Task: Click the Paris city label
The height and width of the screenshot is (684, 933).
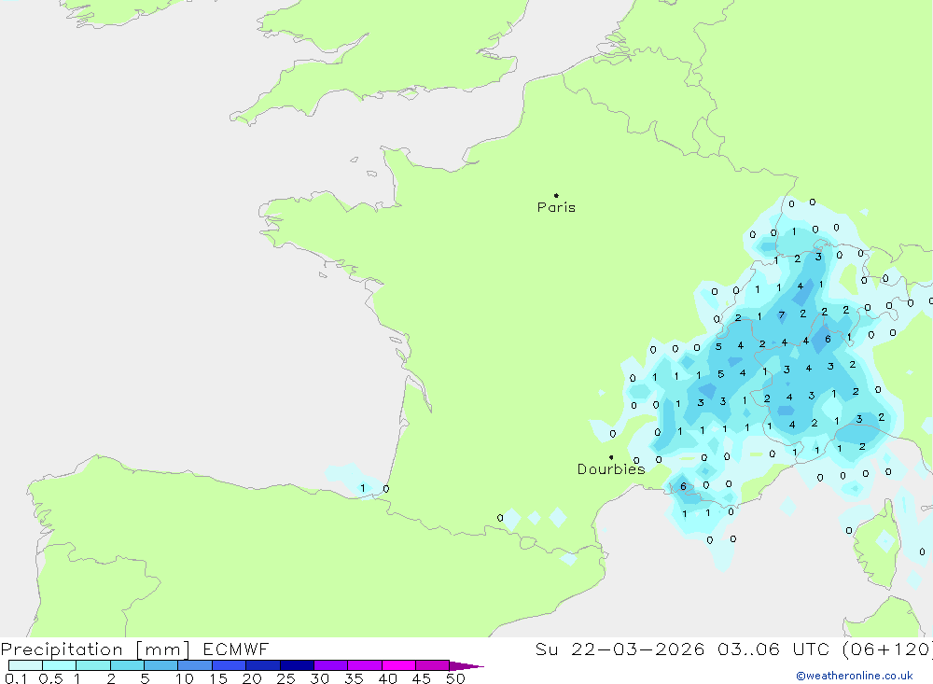Action: 556,207
